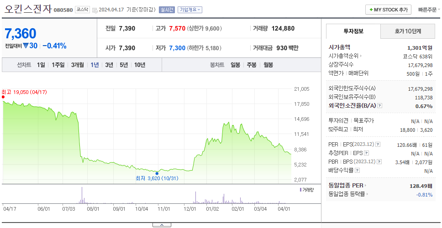
Task: Click the 128.49배 sector PER value
Action: pyautogui.click(x=421, y=186)
